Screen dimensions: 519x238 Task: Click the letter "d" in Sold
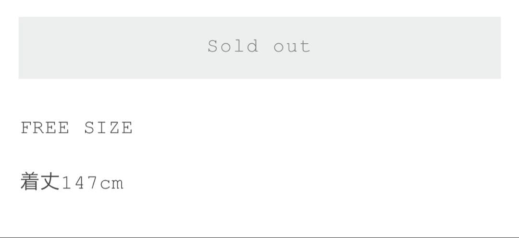tap(252, 46)
